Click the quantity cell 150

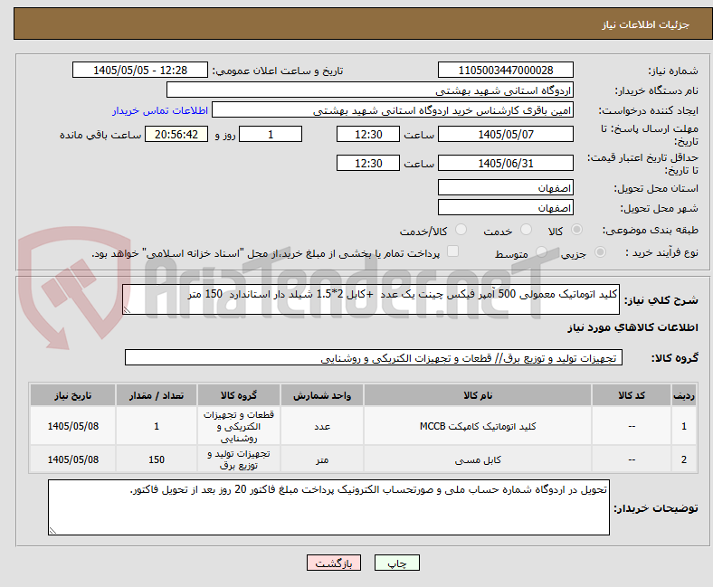(x=157, y=459)
